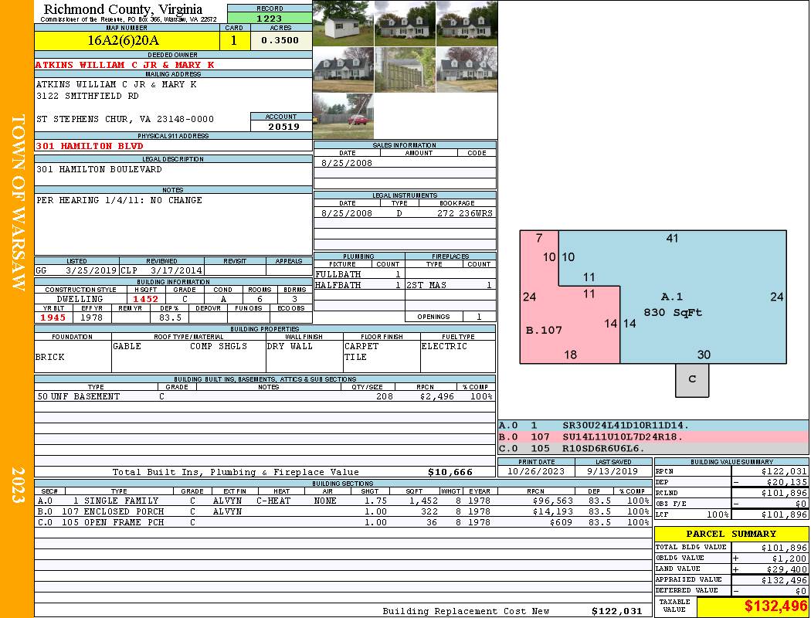Click the gray C section in sketch
This screenshot has width=811, height=618.
pos(692,380)
